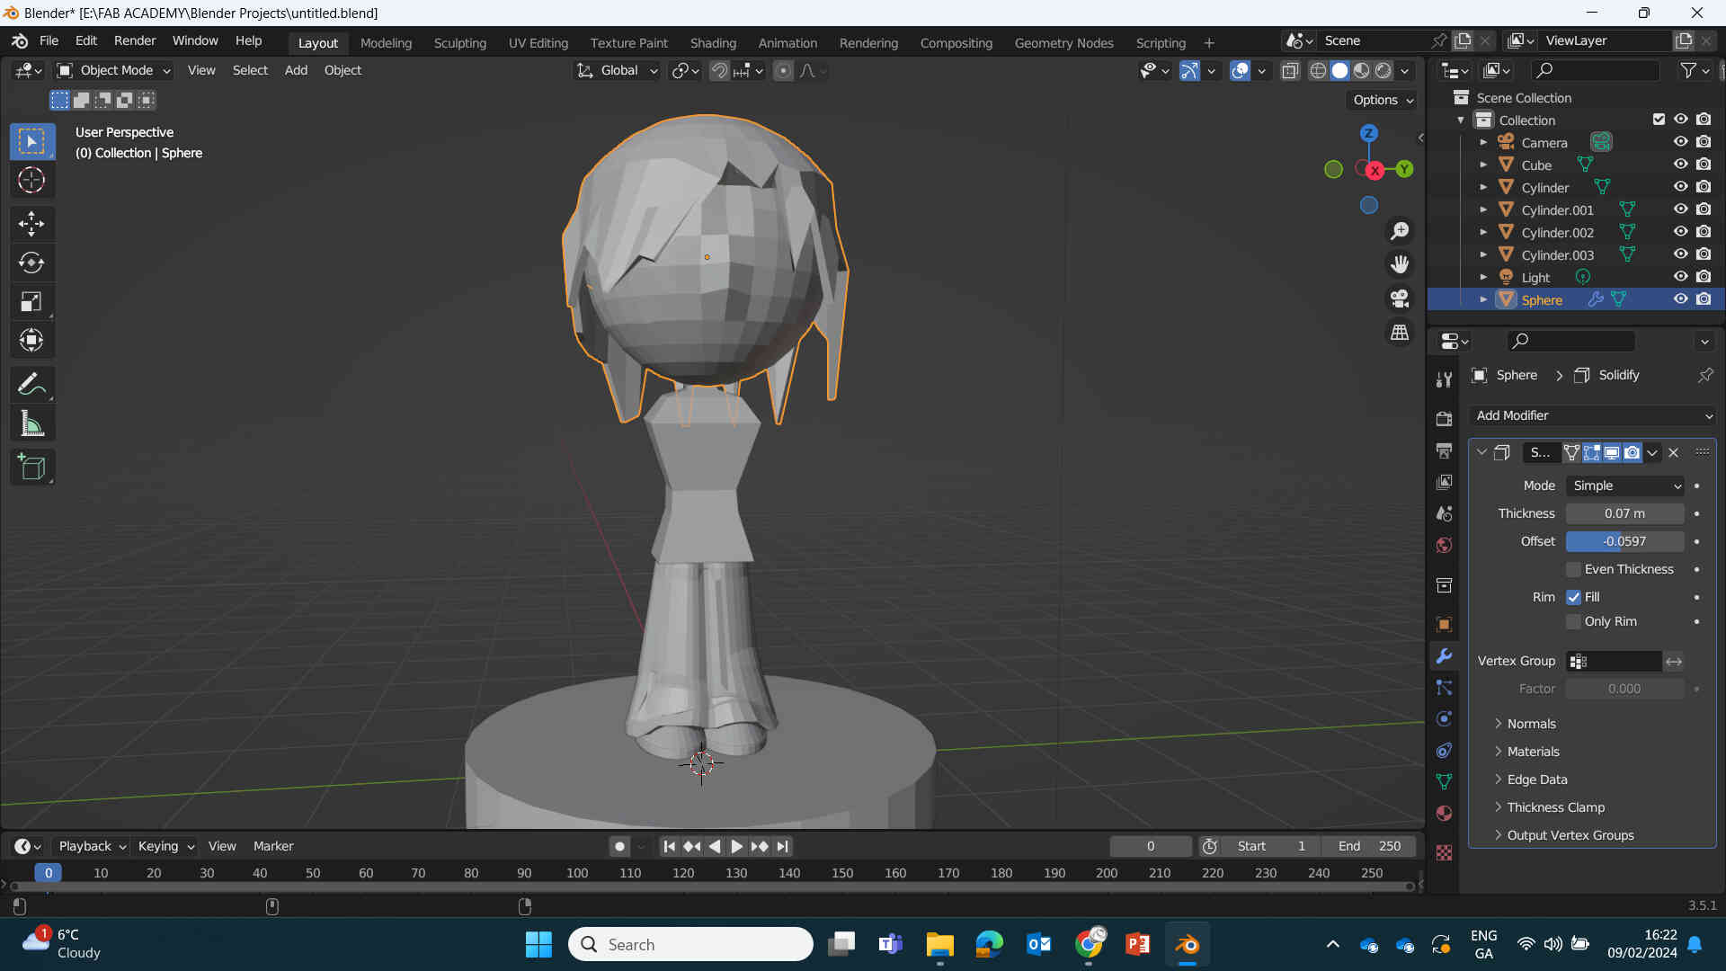Hide the Cylinder.002 object in viewport

(1680, 232)
